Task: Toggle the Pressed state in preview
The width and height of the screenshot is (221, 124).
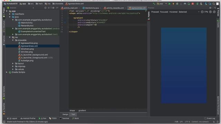Action: [155, 12]
